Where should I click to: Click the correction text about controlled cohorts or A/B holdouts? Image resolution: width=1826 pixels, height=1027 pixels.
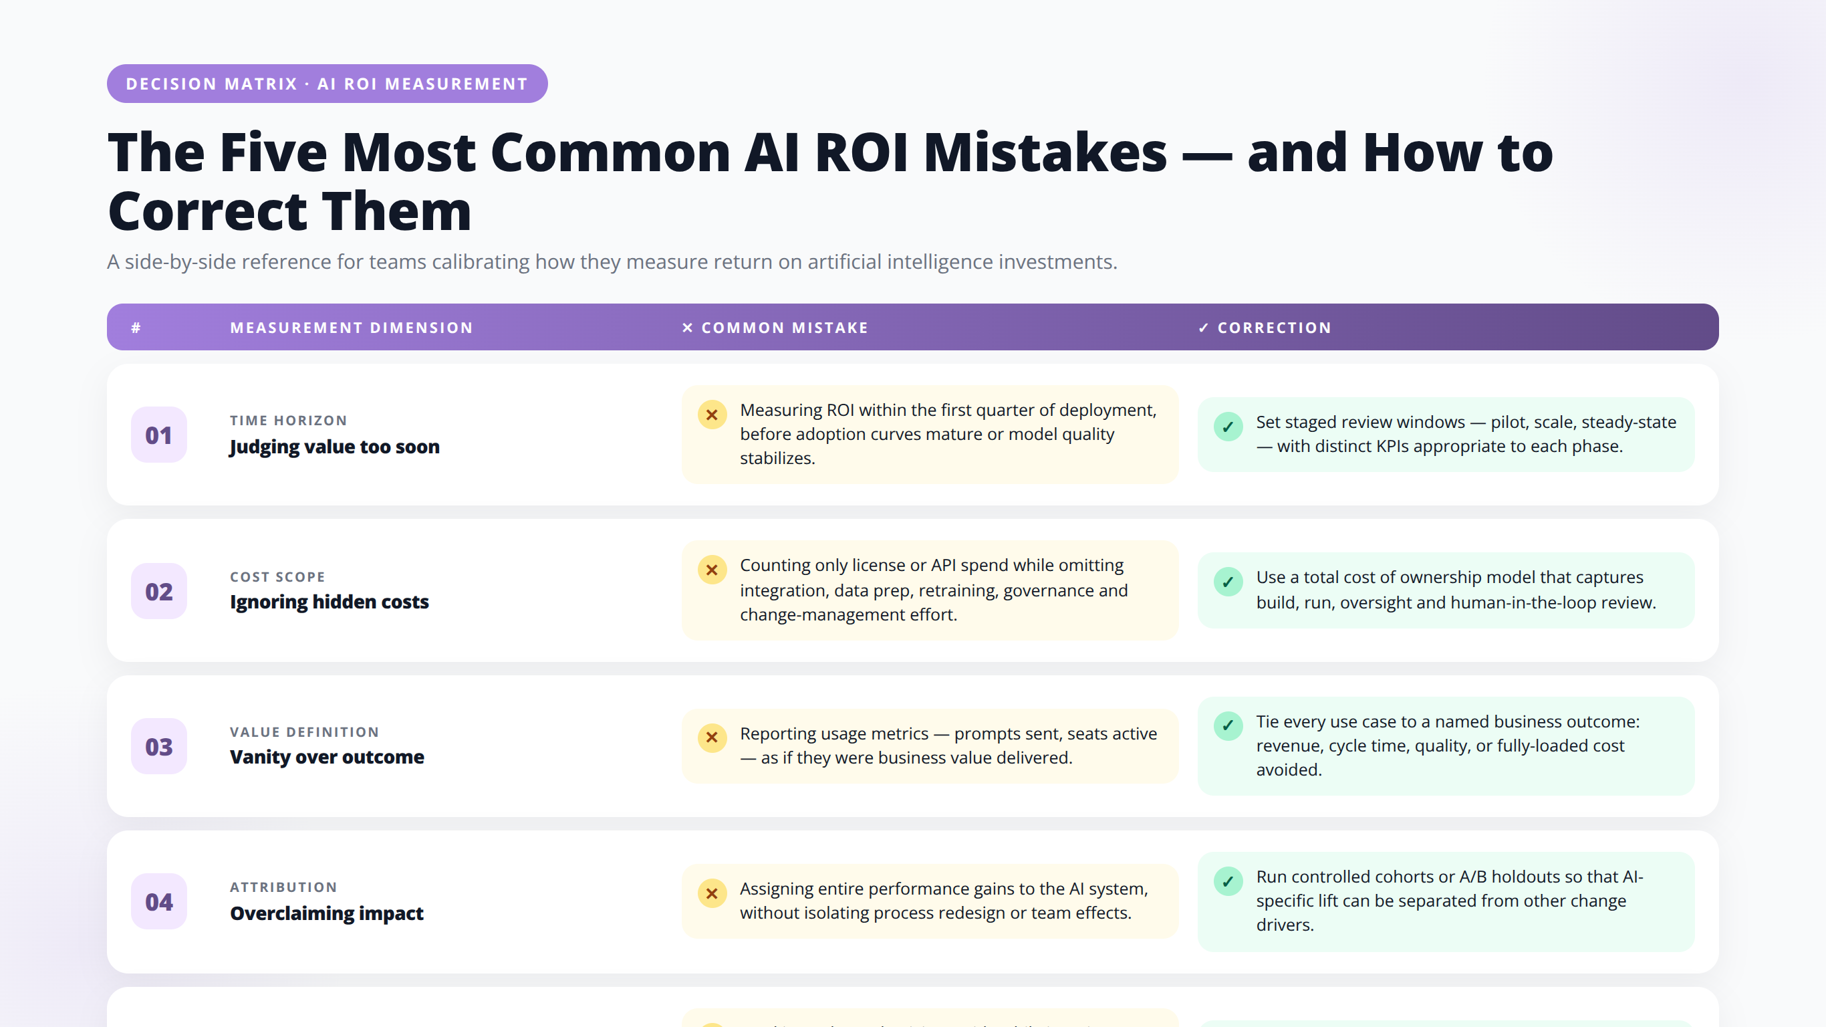tap(1450, 901)
